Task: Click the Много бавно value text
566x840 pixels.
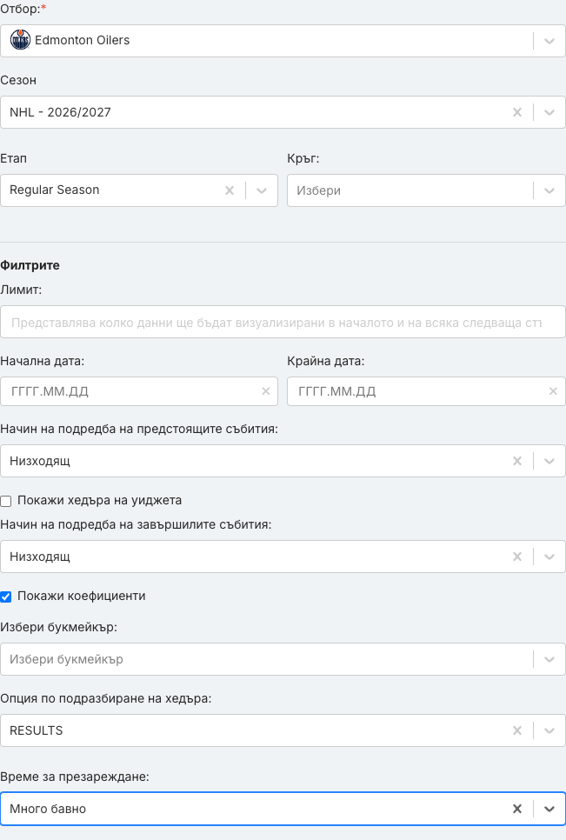Action: click(48, 809)
